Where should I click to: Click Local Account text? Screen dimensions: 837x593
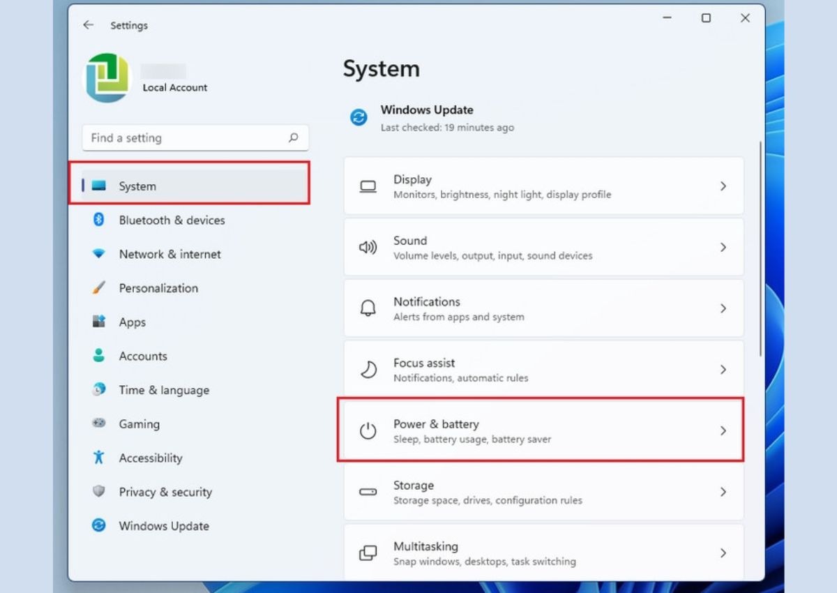click(x=175, y=88)
